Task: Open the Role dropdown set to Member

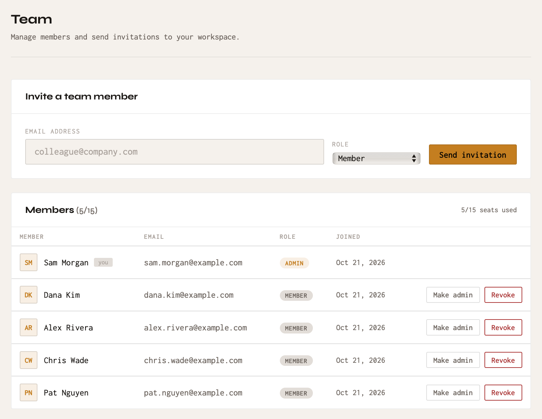Action: 377,158
